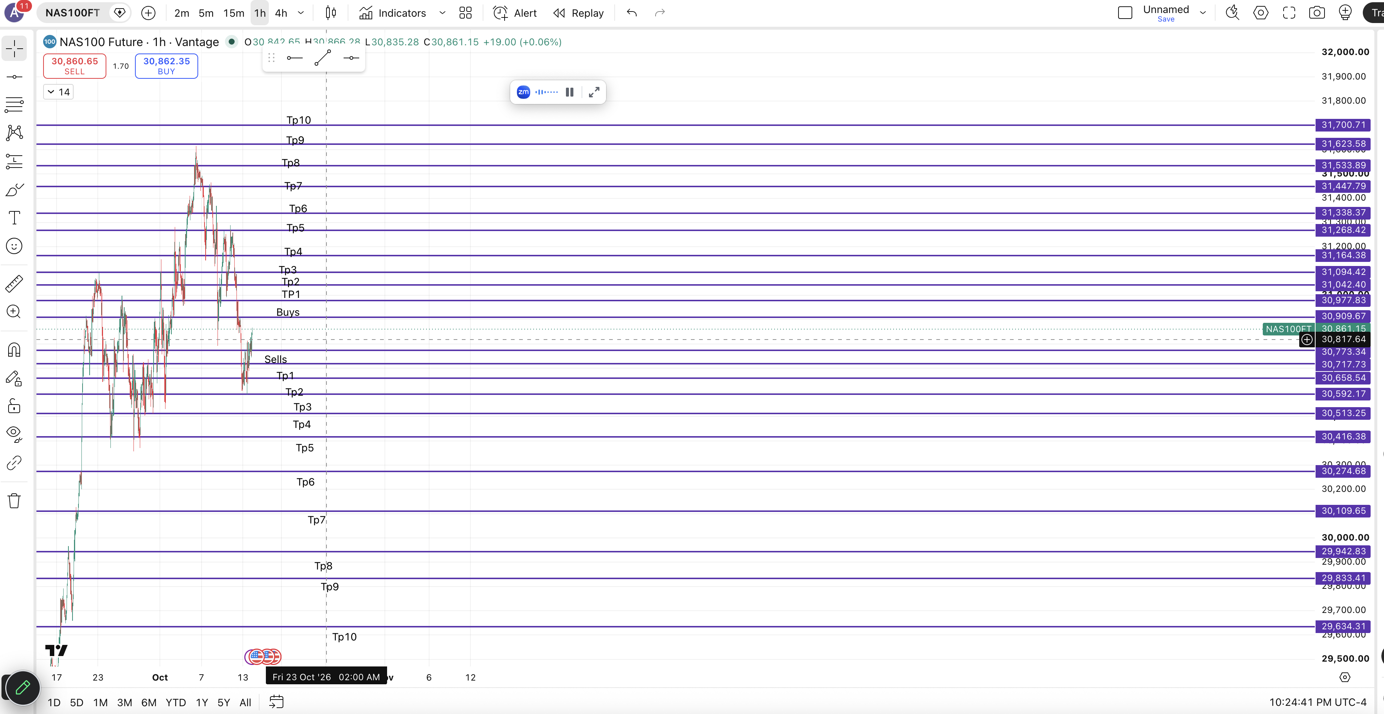Image resolution: width=1384 pixels, height=714 pixels.
Task: Pause the Zoom audio widget
Action: click(570, 93)
